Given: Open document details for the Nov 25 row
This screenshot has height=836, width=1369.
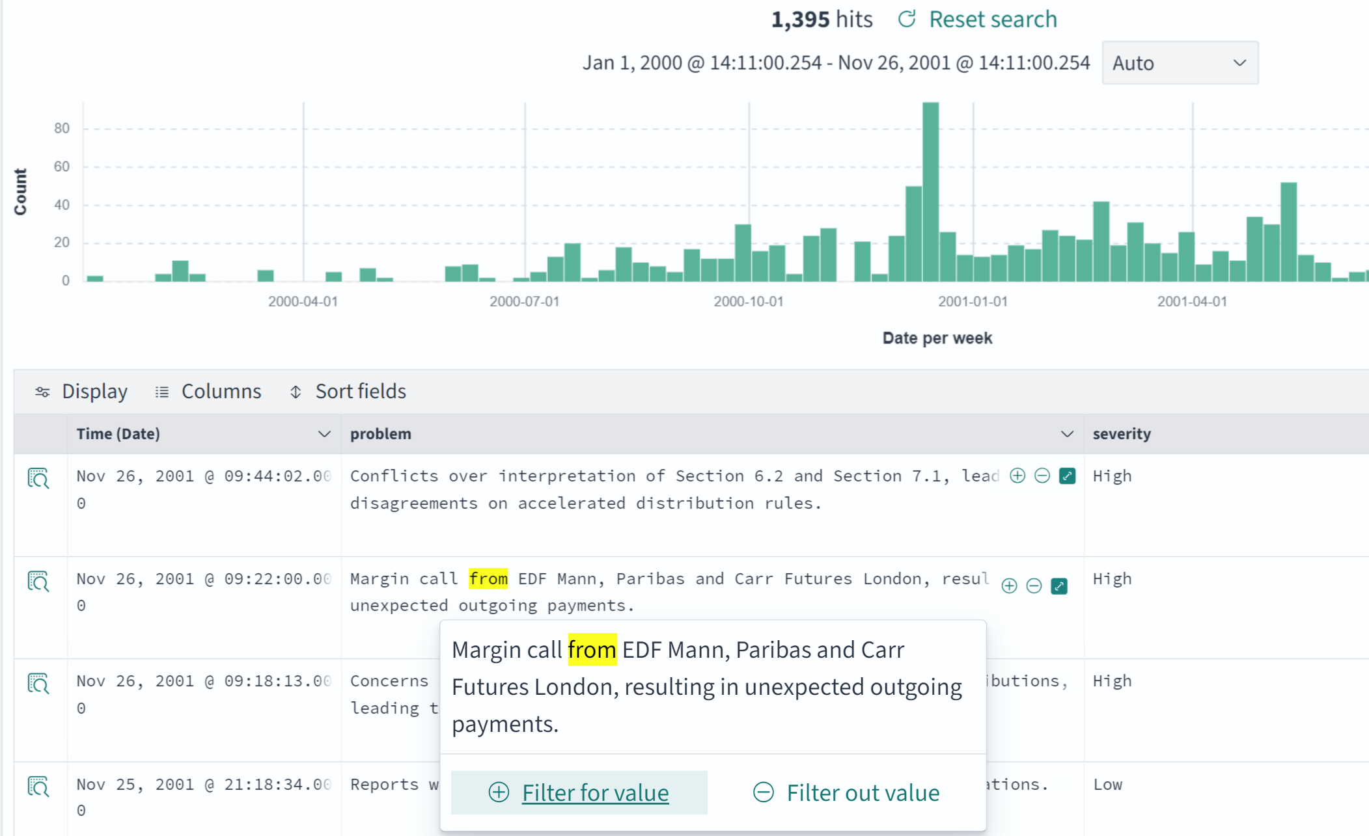Looking at the screenshot, I should tap(38, 786).
